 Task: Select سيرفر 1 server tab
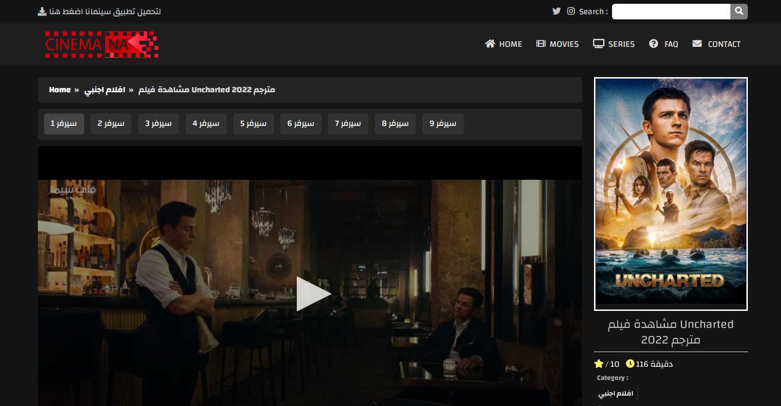click(64, 124)
